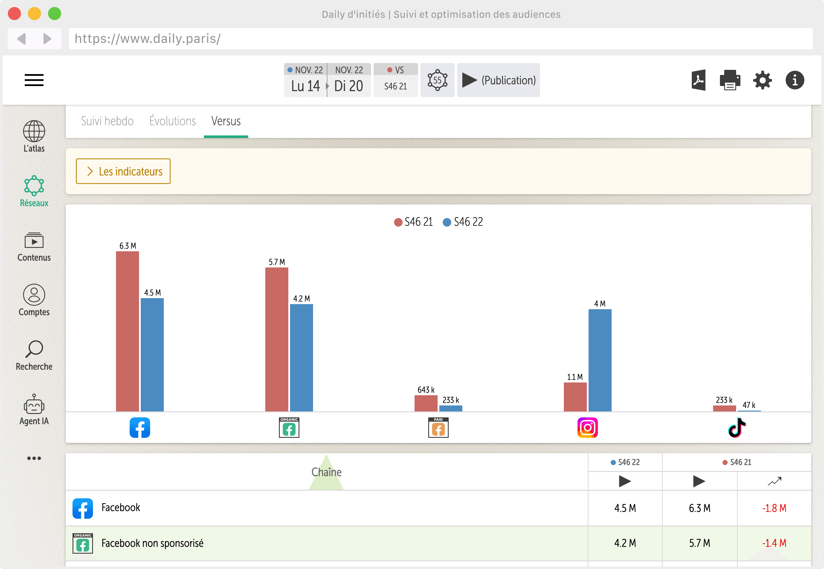
Task: Go to Contenus section
Action: coord(34,247)
